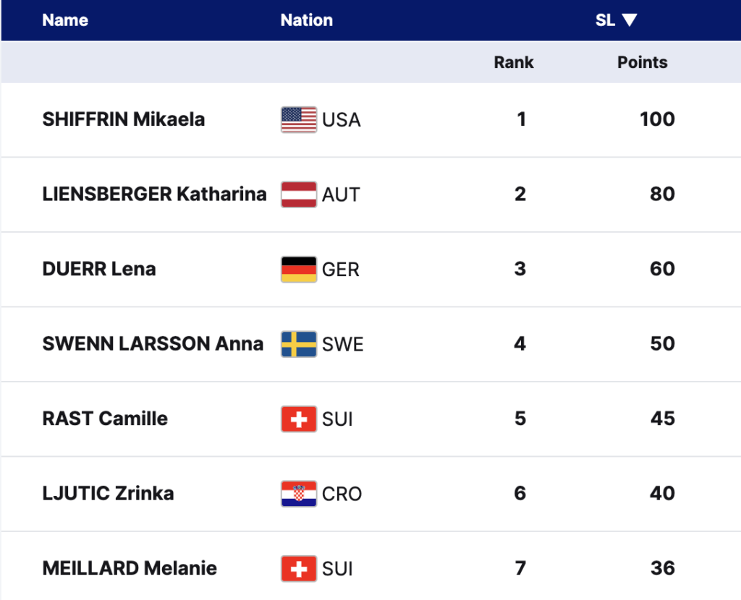741x600 pixels.
Task: Open MEILLARD Melanie athlete profile
Action: point(130,568)
